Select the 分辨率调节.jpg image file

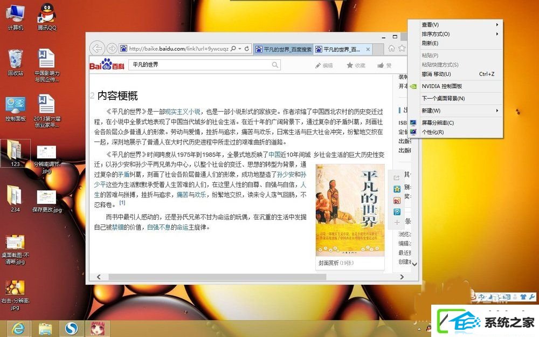(x=46, y=159)
